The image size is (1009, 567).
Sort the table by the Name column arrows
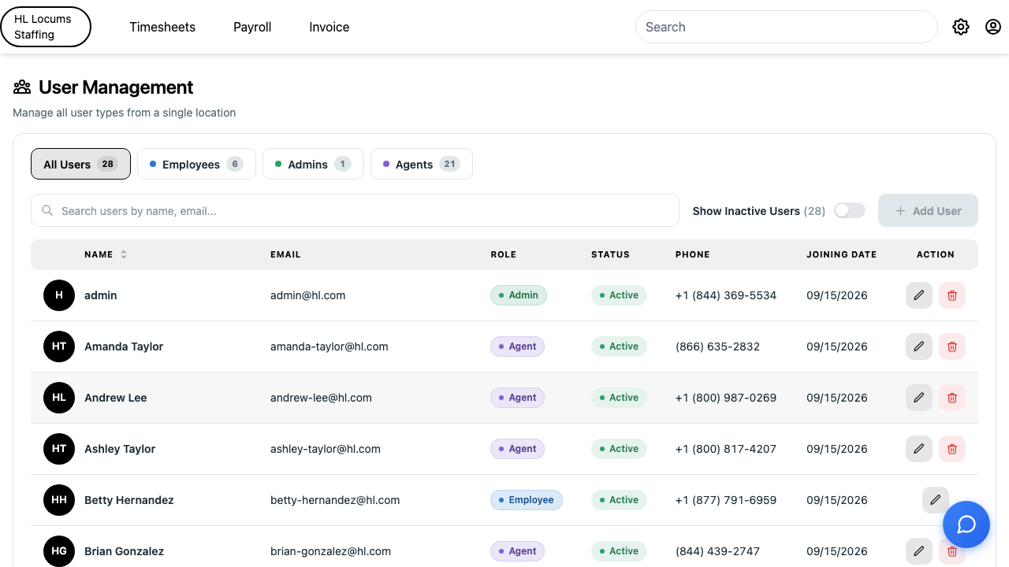click(124, 254)
